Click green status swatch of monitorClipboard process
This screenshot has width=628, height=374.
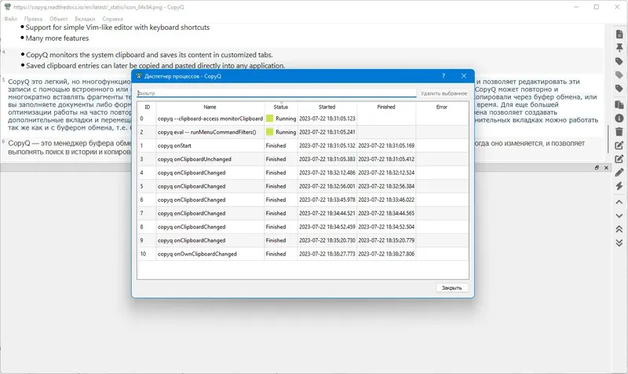tap(269, 119)
